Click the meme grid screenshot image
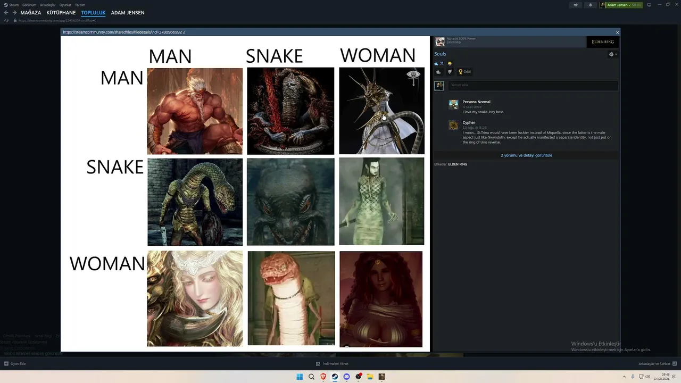This screenshot has width=681, height=383. pos(245,194)
